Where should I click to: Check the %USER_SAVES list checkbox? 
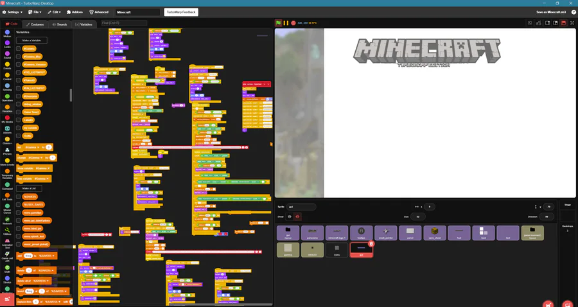coord(18,204)
